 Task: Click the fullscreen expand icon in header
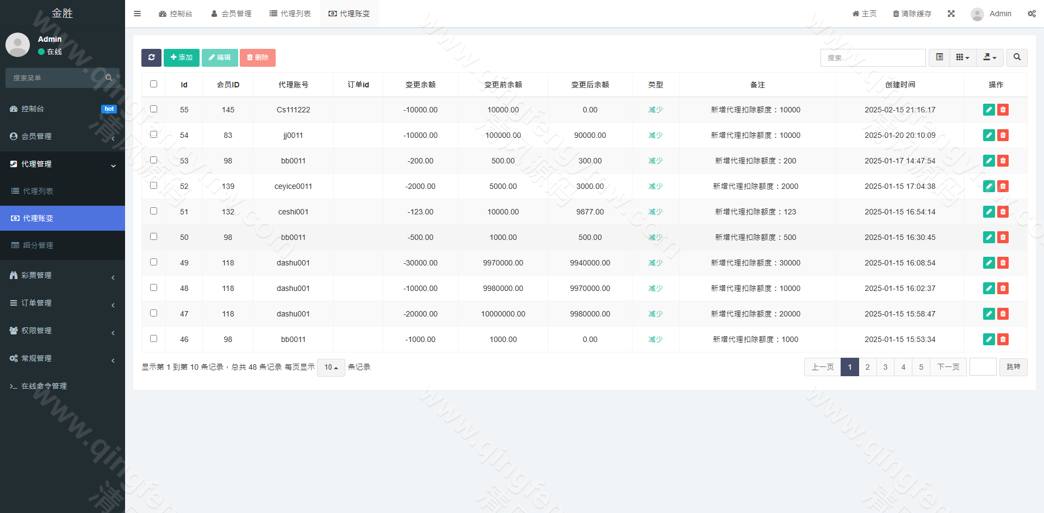point(951,14)
